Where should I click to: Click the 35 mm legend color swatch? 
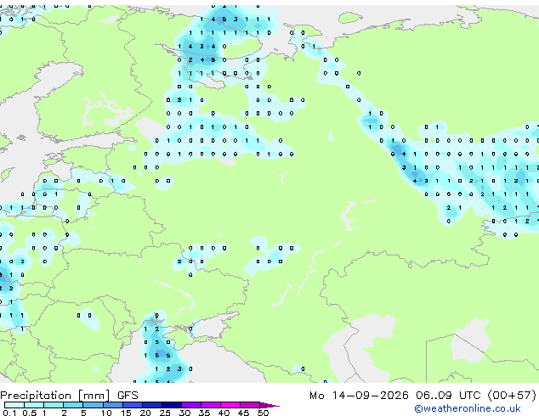coord(210,405)
